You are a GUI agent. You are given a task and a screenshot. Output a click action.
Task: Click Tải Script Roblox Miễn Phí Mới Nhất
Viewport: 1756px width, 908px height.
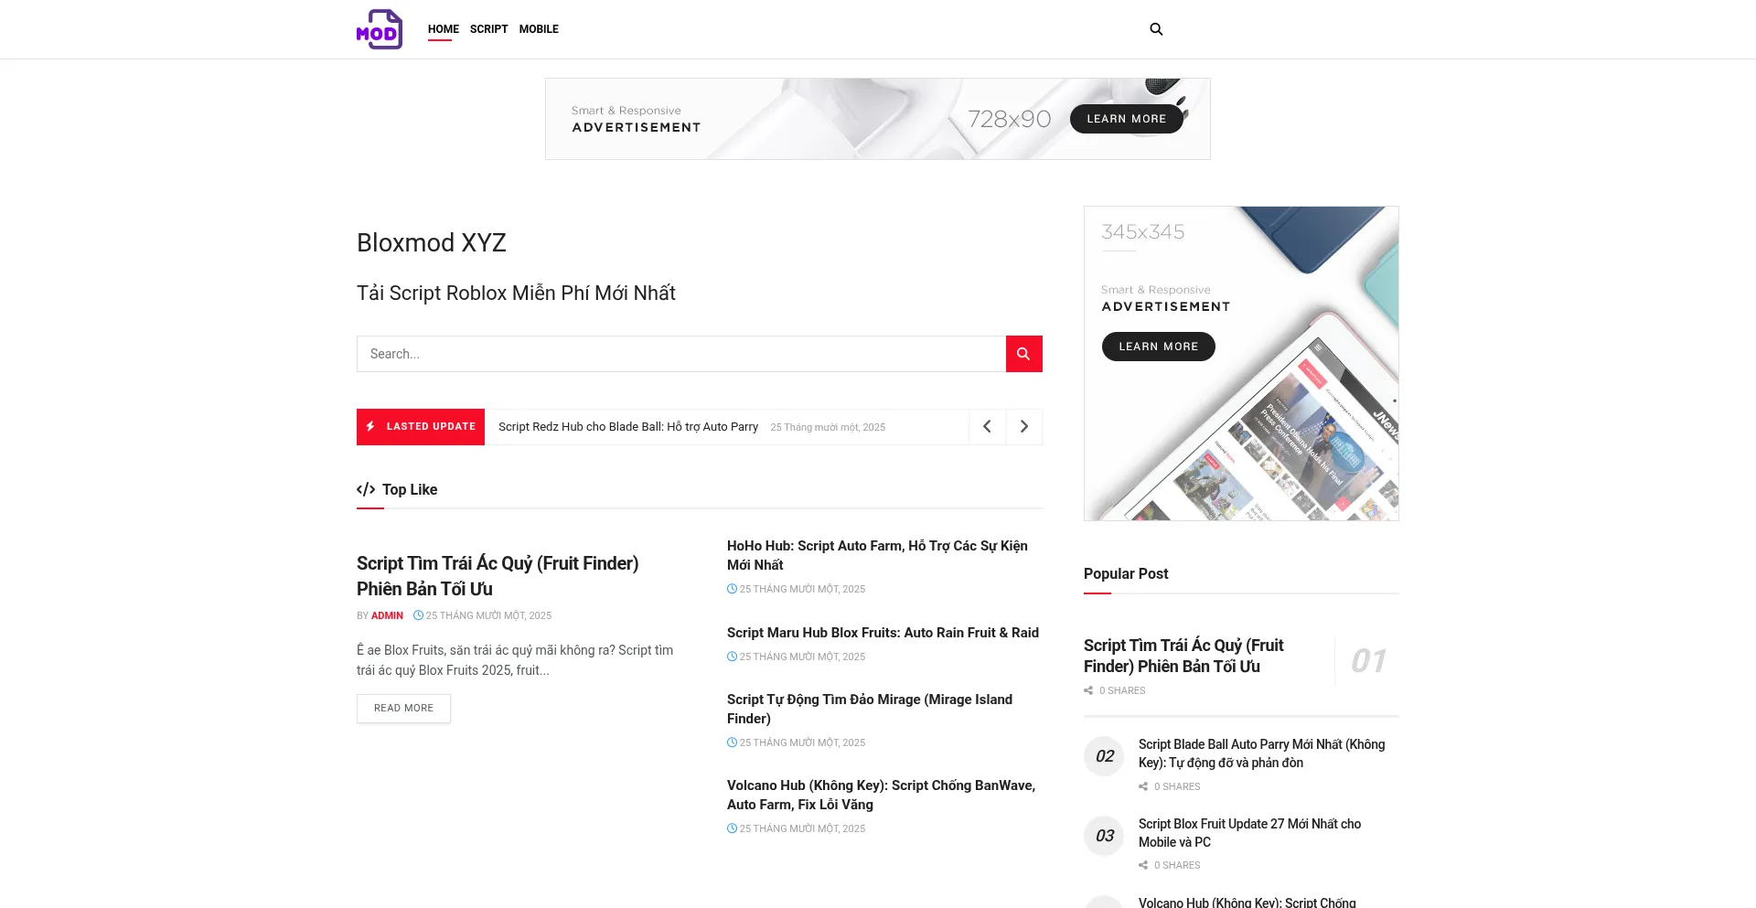click(x=516, y=293)
